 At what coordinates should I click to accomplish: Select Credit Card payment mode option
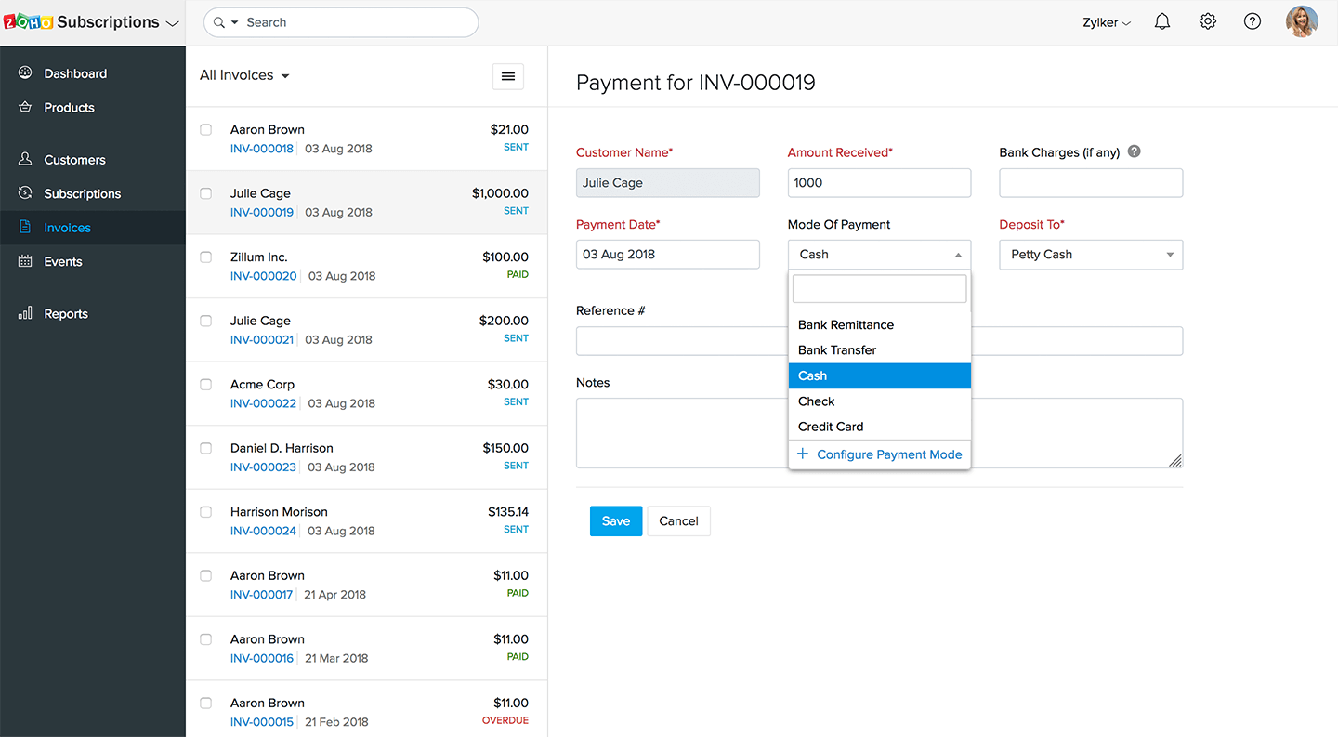point(831,427)
